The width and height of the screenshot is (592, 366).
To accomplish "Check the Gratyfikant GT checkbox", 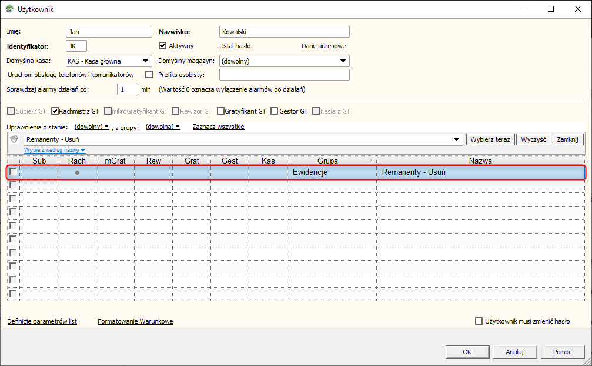I will 221,111.
